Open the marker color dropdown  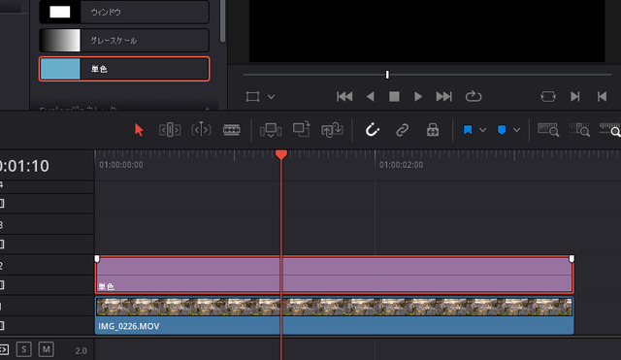click(516, 129)
